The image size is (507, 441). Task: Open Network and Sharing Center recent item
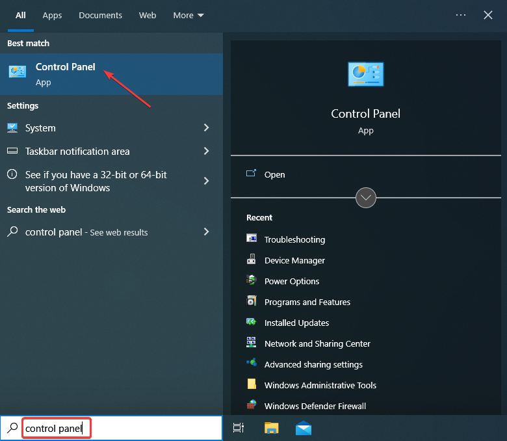pyautogui.click(x=317, y=343)
